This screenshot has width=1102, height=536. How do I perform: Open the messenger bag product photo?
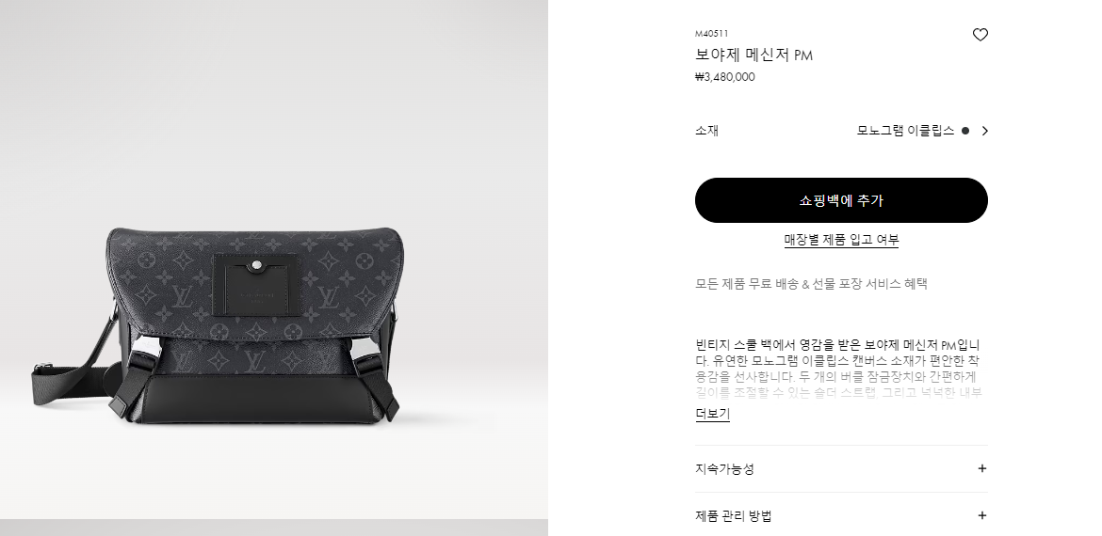point(274,260)
